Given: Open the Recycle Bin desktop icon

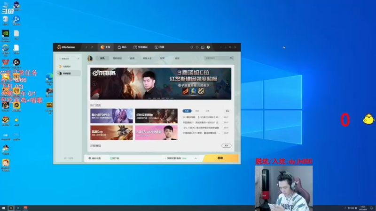Looking at the screenshot, I should point(5,21).
